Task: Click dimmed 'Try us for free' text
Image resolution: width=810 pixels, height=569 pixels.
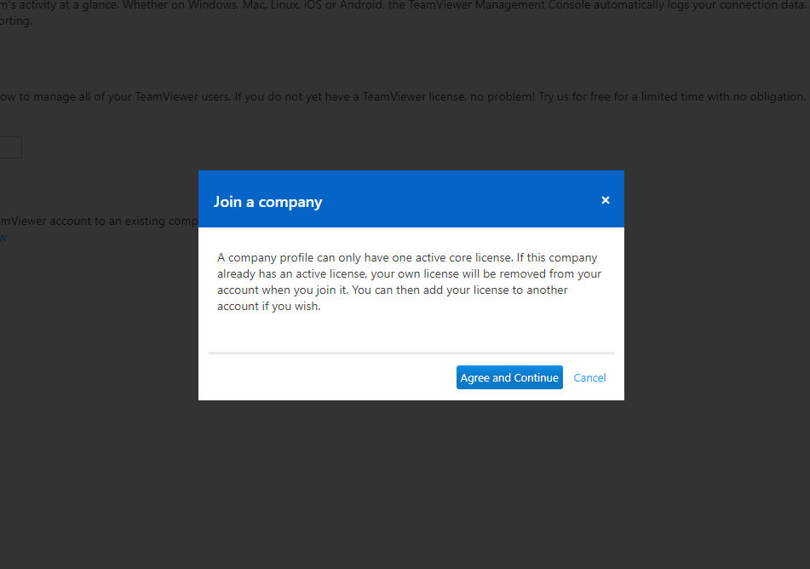Action: pos(574,96)
